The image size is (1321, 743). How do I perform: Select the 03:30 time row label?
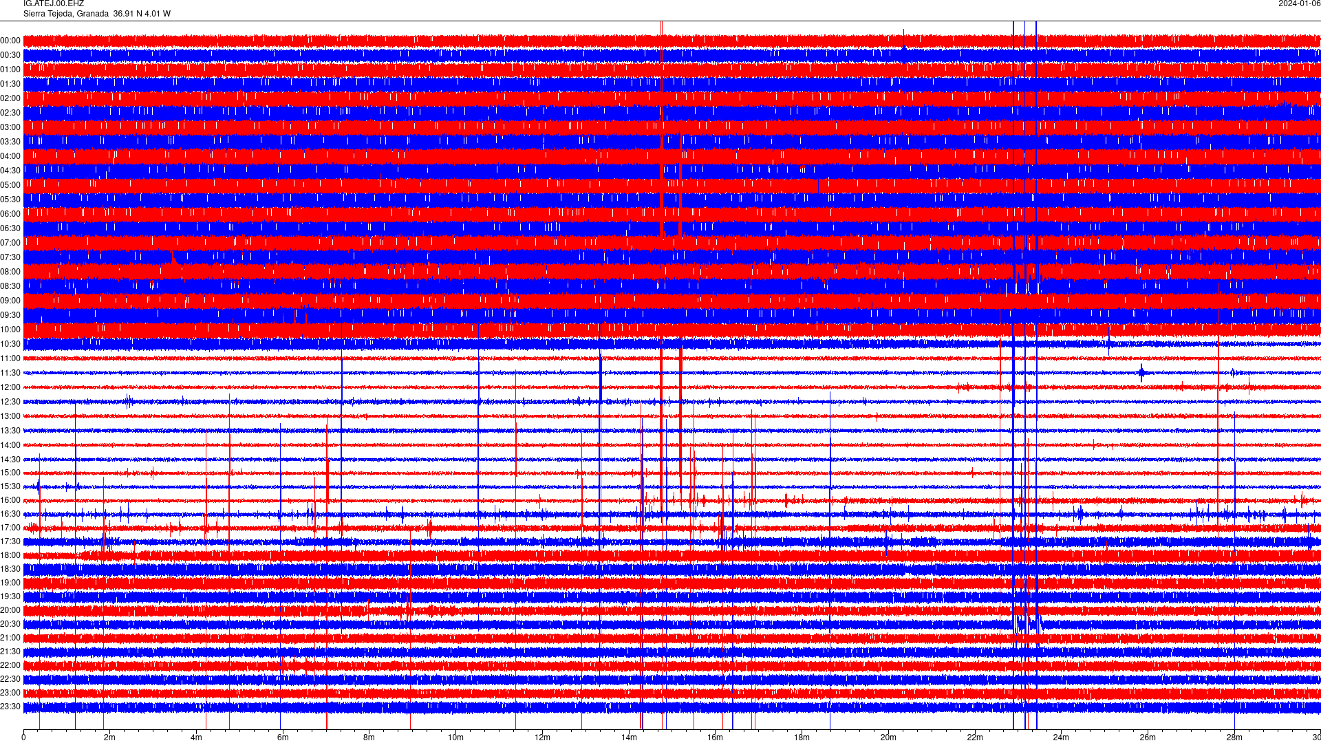click(10, 142)
